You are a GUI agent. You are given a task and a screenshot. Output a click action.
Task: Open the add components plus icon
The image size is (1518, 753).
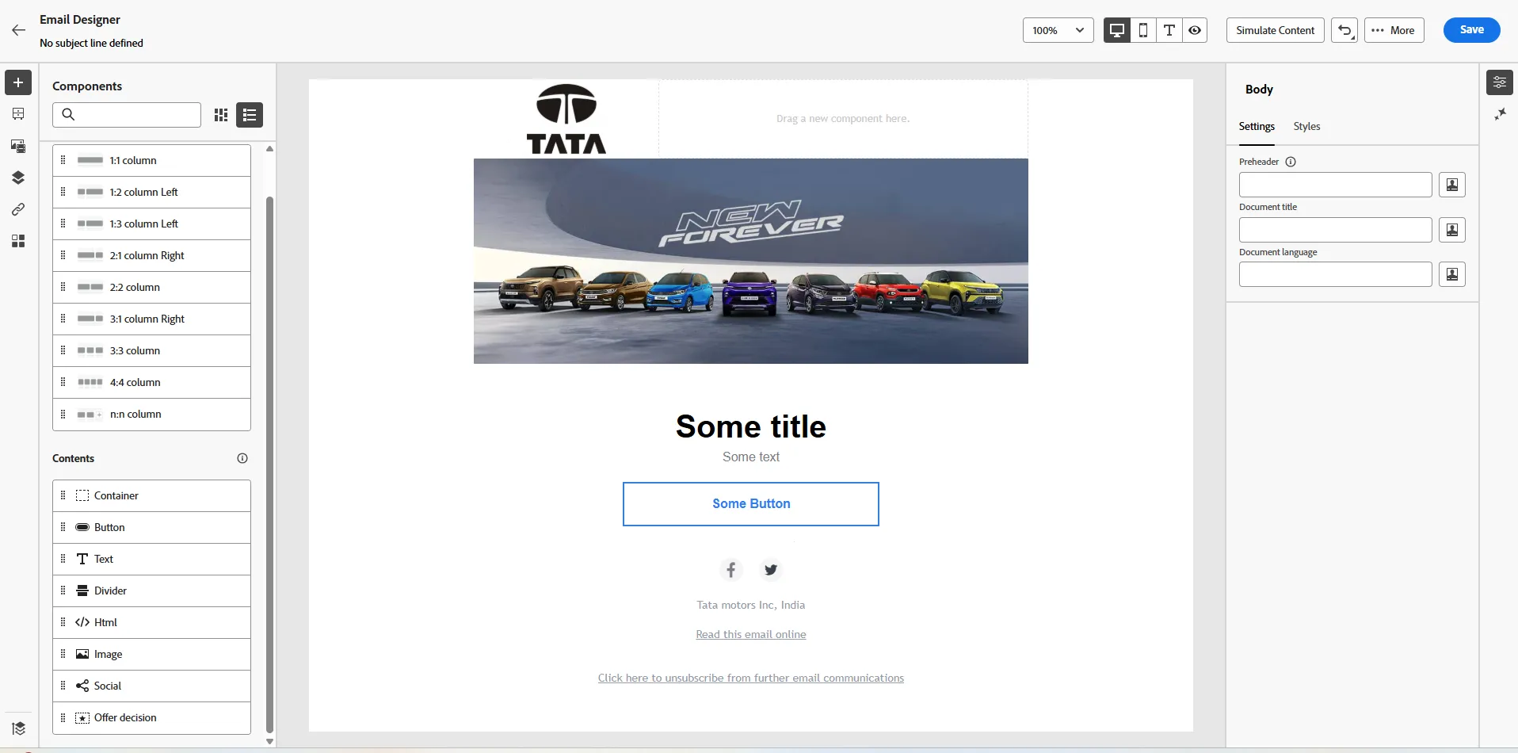pyautogui.click(x=18, y=82)
